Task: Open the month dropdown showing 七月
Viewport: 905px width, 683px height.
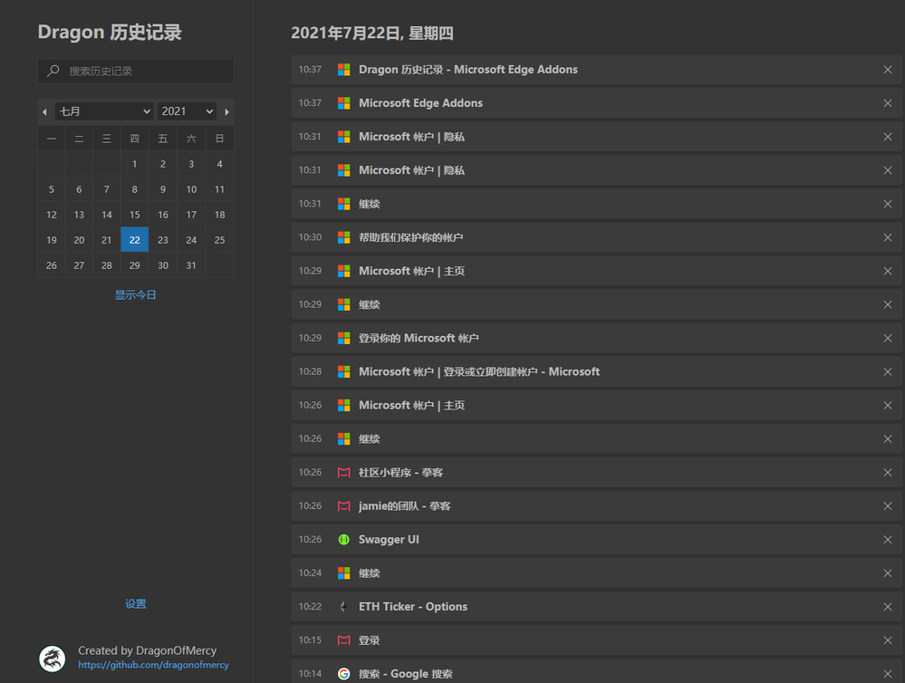Action: click(x=104, y=111)
